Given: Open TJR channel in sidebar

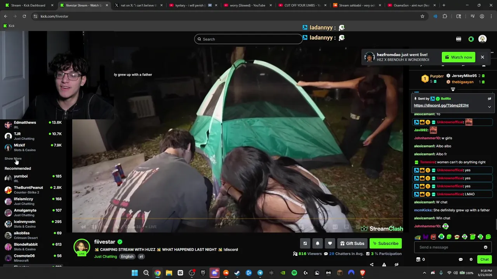Looking at the screenshot, I should click(33, 136).
